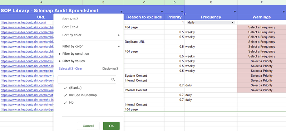Viewport: 286px width, 131px height.
Task: Select the Duplicate URL cell
Action: pyautogui.click(x=144, y=42)
